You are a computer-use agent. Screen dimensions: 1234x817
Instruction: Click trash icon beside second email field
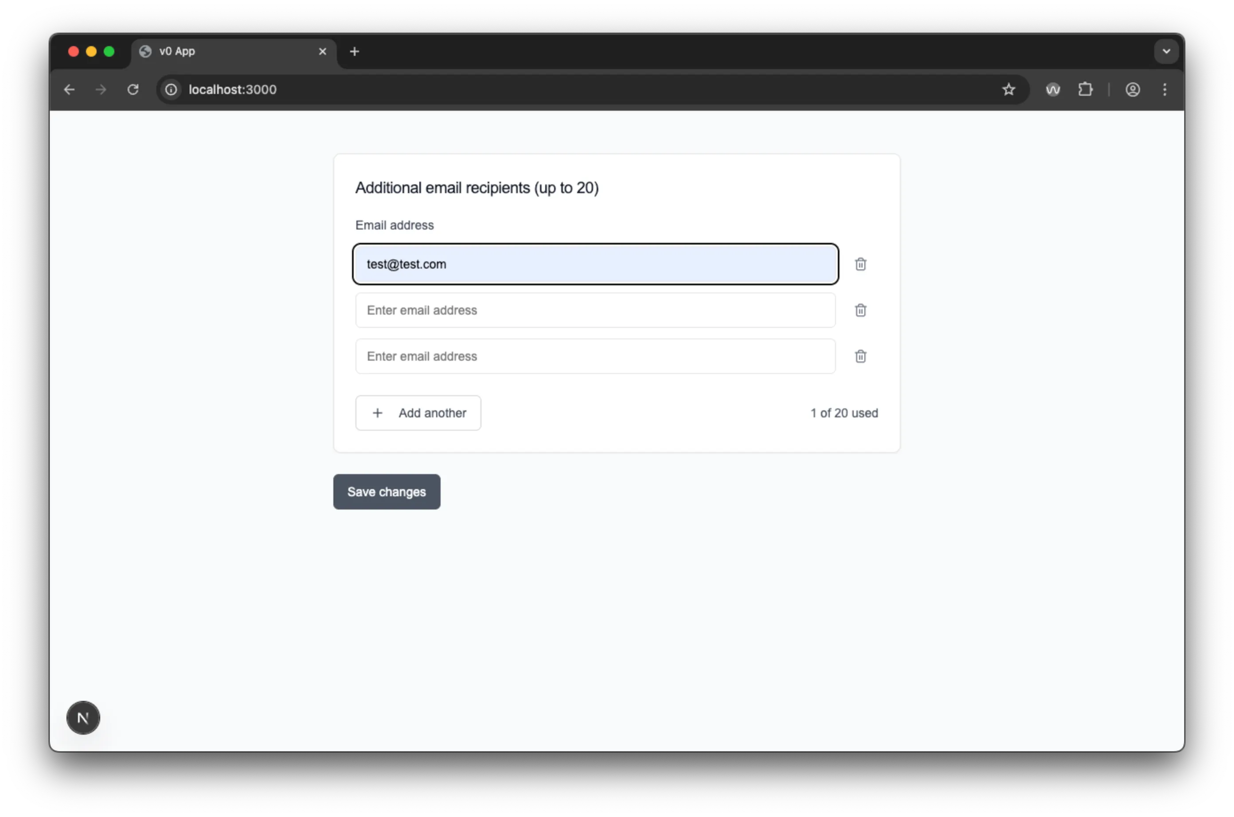point(860,310)
